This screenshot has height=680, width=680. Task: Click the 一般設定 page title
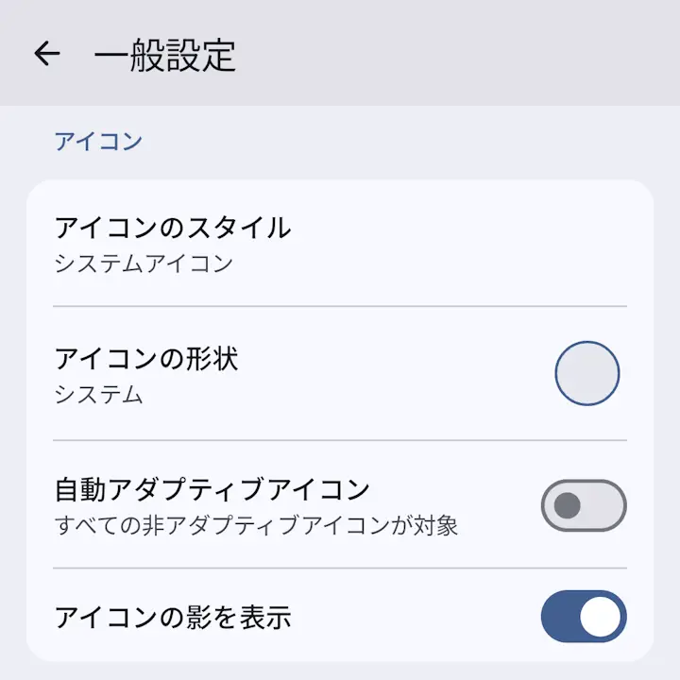tap(164, 55)
